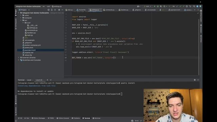217x122 pixels.
Task: Open Problems tool window
Action: pyautogui.click(x=76, y=118)
